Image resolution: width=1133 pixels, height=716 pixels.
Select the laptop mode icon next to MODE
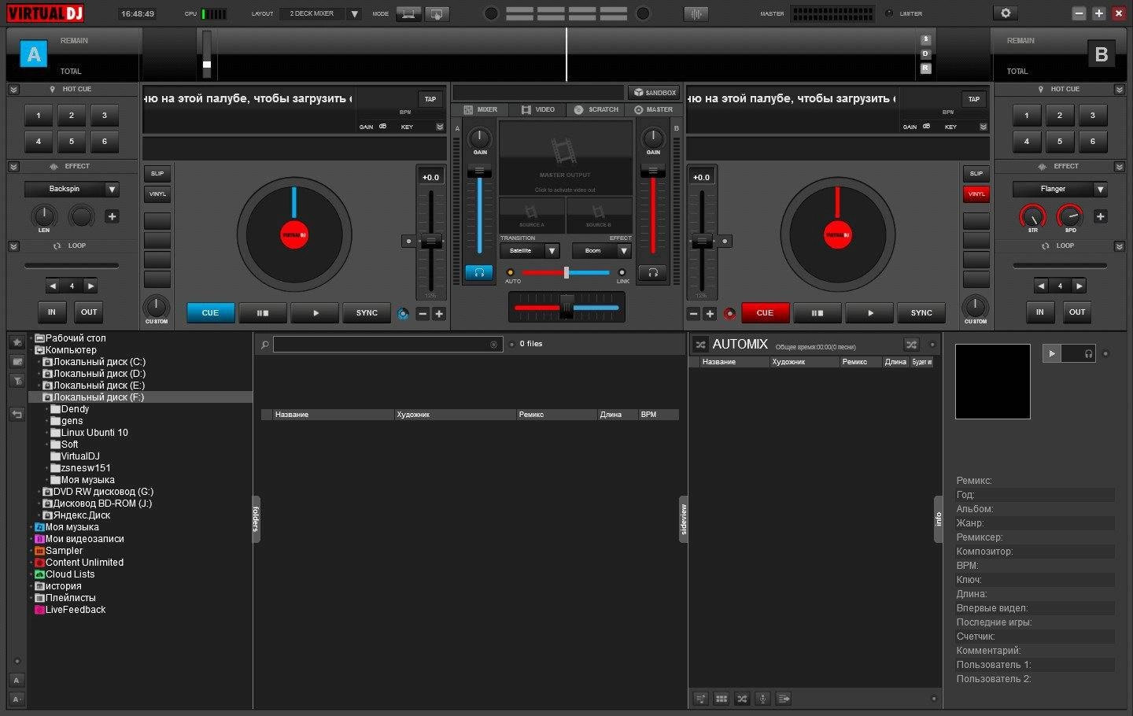(x=408, y=13)
